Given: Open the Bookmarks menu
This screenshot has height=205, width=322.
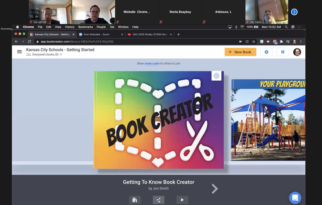Looking at the screenshot, I should [86, 27].
